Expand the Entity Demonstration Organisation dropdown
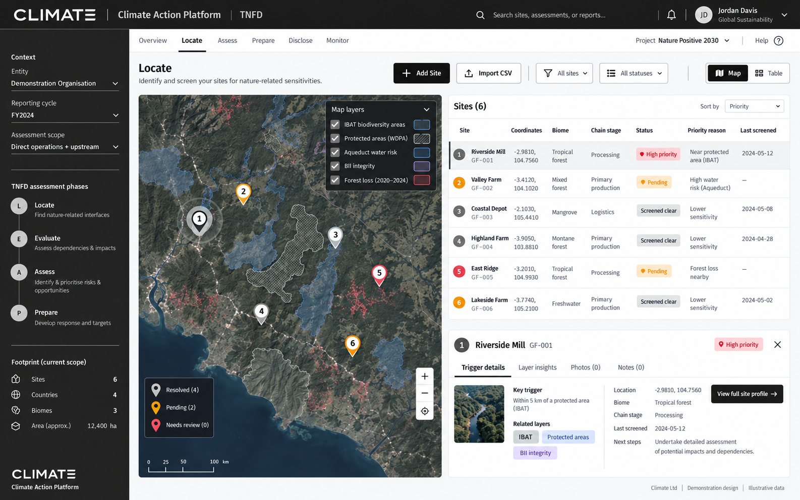800x500 pixels. (65, 84)
